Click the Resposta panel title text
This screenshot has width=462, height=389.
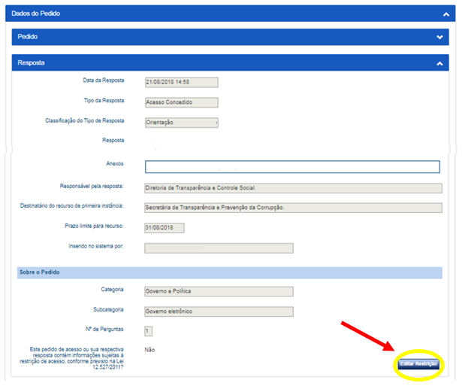(32, 64)
